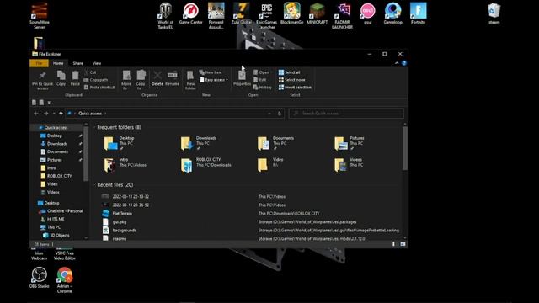Click Paste shortcut command

[99, 88]
